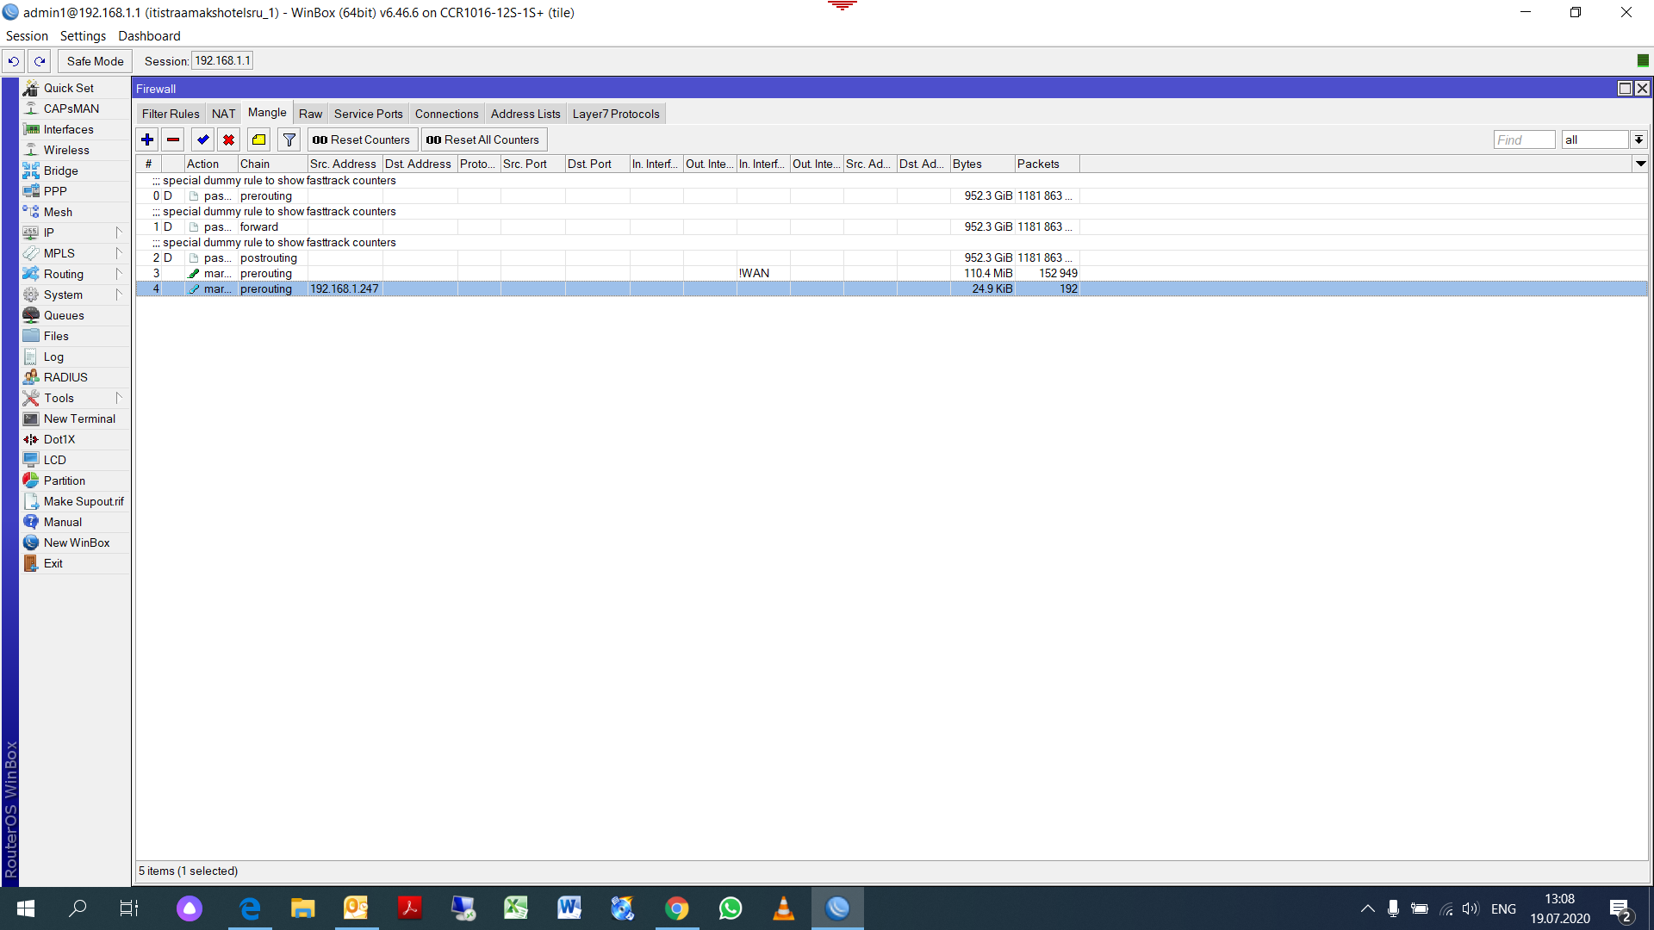Image resolution: width=1654 pixels, height=930 pixels.
Task: Sort by the Chain column header
Action: [272, 164]
